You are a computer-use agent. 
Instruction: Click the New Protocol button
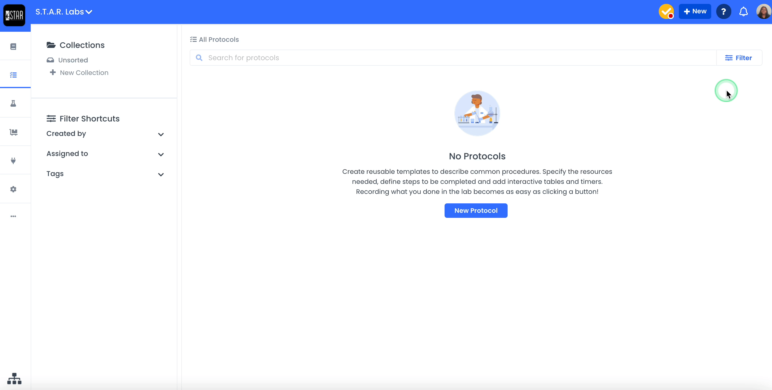(x=476, y=210)
